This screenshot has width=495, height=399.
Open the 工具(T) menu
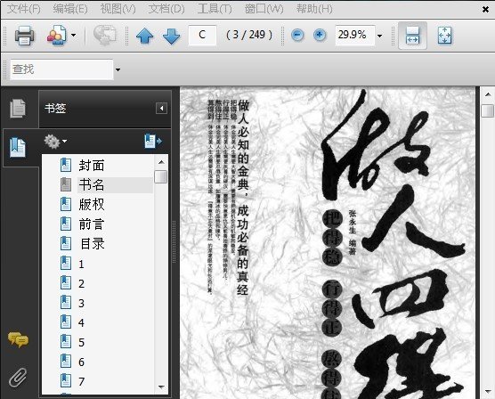(x=215, y=9)
